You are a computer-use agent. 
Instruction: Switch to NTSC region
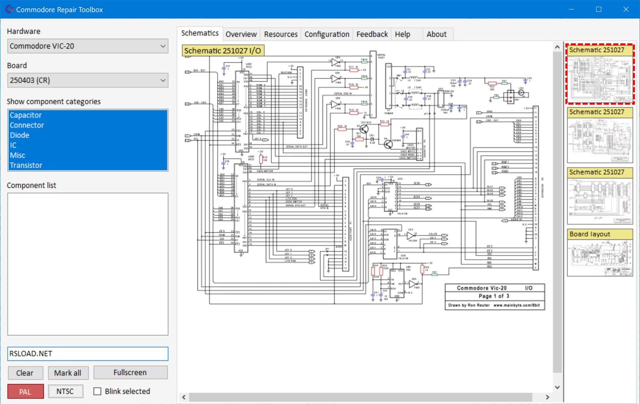pyautogui.click(x=66, y=391)
